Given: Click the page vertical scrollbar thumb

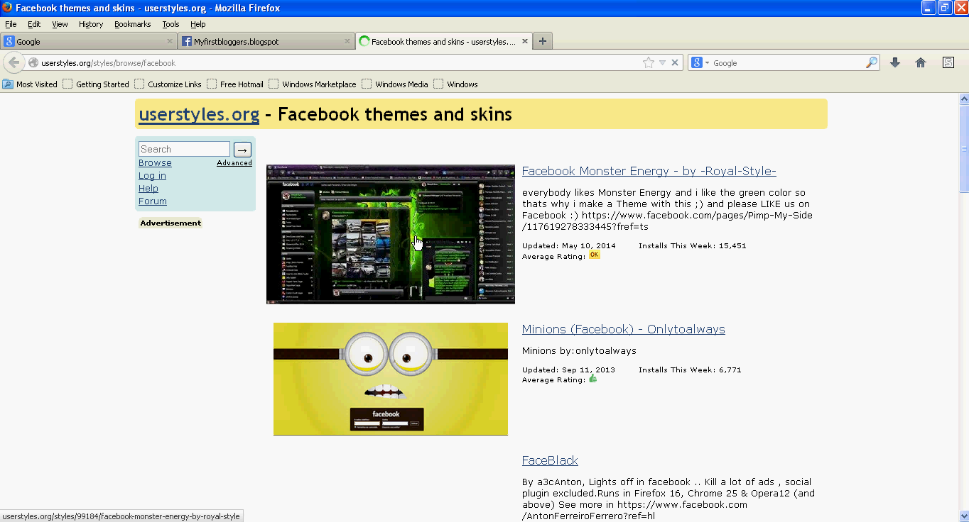Looking at the screenshot, I should click(x=963, y=148).
